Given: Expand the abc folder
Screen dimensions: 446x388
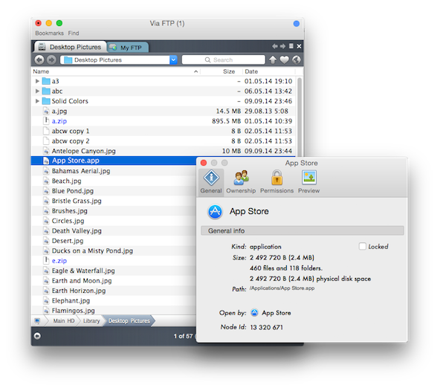Looking at the screenshot, I should coord(37,91).
